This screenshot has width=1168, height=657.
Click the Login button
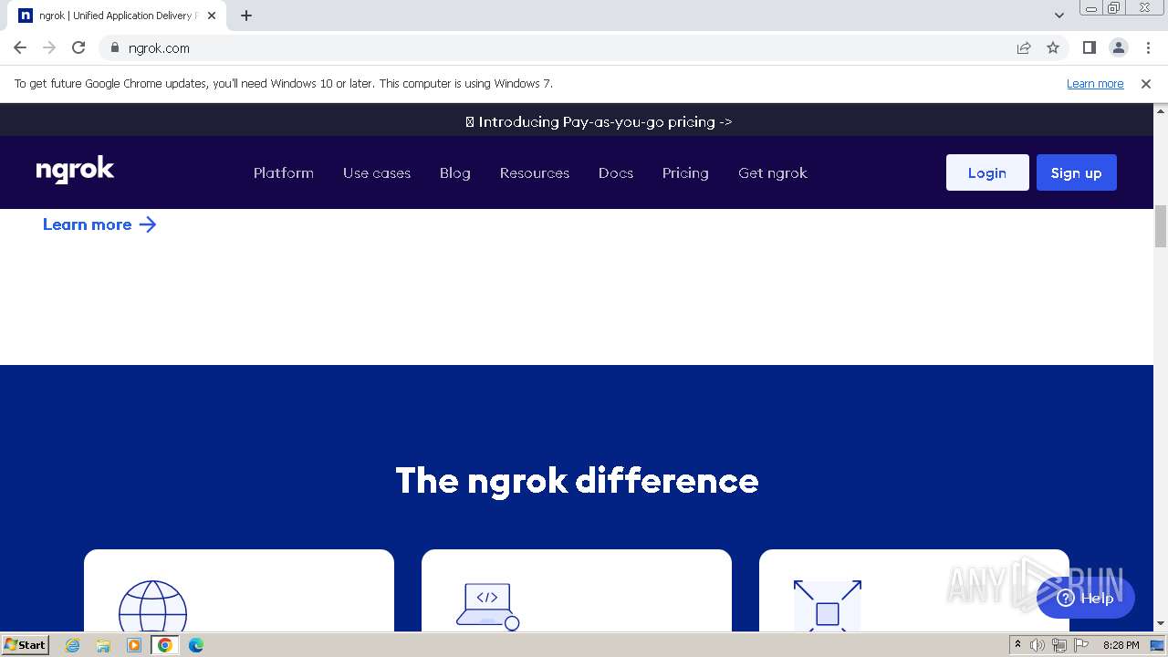(x=987, y=172)
